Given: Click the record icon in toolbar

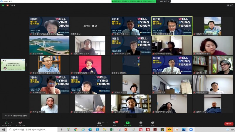Looking at the screenshot, I should tap(141, 123).
